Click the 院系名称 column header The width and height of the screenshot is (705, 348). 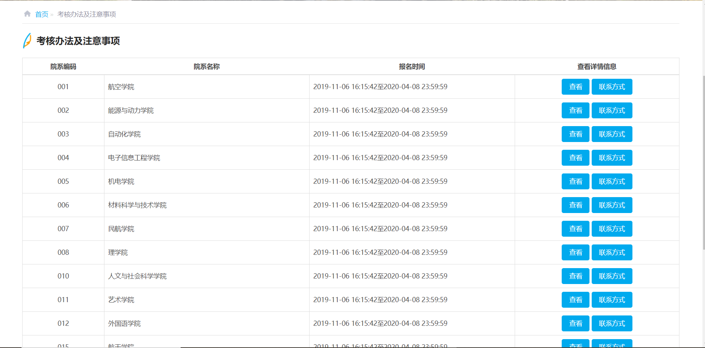pos(207,67)
